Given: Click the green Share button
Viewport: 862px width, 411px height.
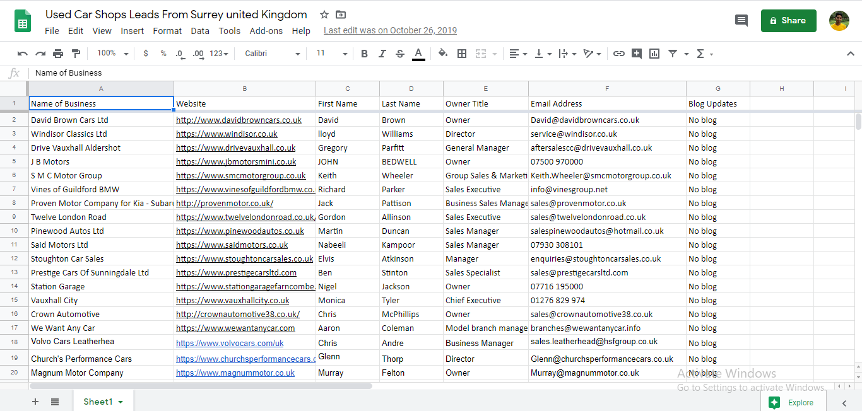Looking at the screenshot, I should [x=788, y=20].
